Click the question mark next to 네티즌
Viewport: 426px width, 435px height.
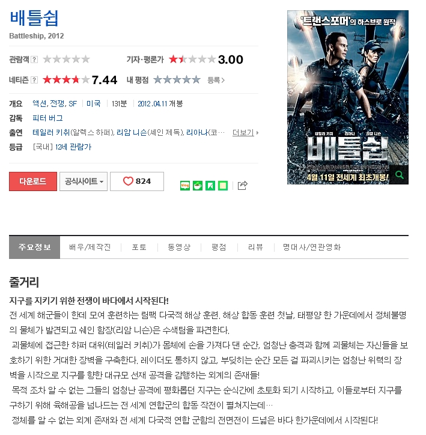click(34, 80)
